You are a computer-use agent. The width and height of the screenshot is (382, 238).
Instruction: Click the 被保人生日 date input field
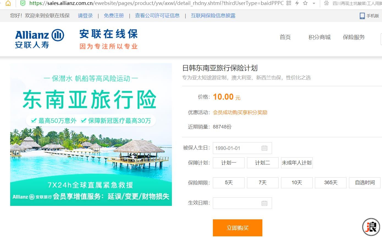[242, 148]
